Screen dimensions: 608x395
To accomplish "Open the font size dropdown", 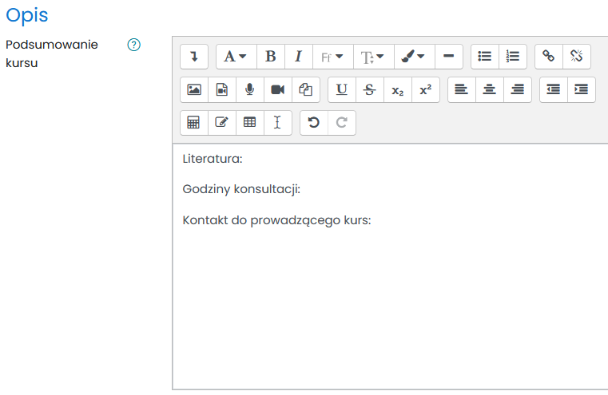I will coord(372,57).
